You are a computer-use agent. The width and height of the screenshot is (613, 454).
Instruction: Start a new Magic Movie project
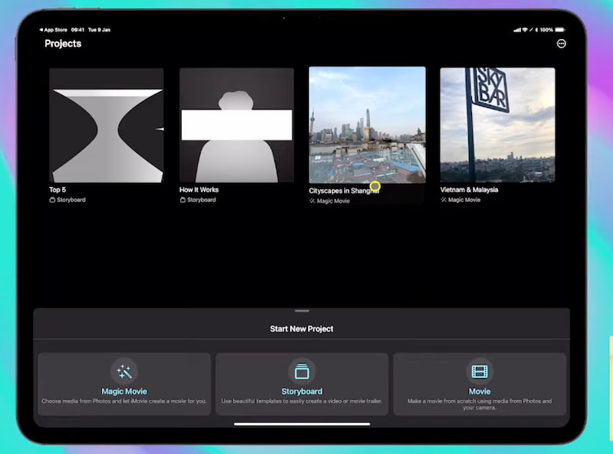click(x=124, y=384)
